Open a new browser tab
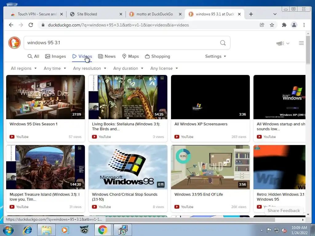The width and height of the screenshot is (315, 236). tap(251, 14)
